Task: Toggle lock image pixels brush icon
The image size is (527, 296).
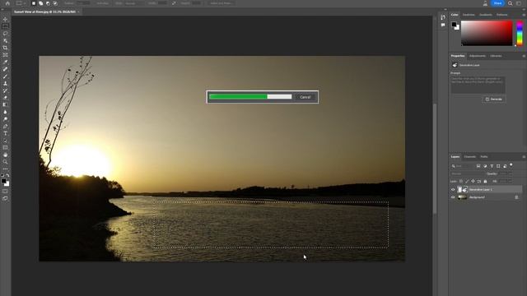Action: (467, 181)
